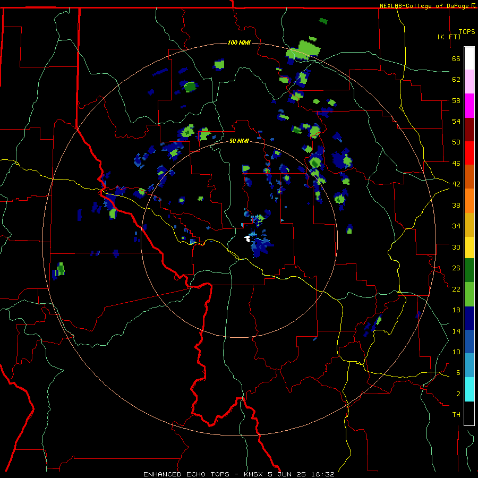Click the white swatch above 62 in the legend
478x478 pixels.
(469, 58)
